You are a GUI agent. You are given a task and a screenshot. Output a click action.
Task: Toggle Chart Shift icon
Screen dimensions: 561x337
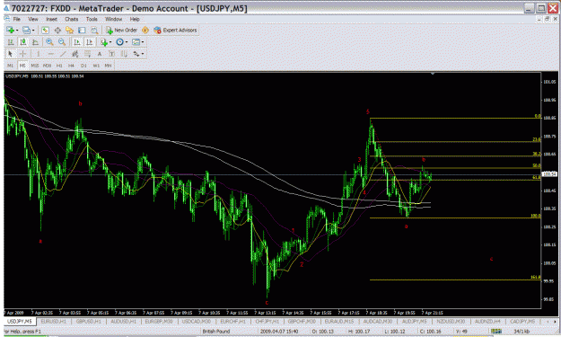90,42
